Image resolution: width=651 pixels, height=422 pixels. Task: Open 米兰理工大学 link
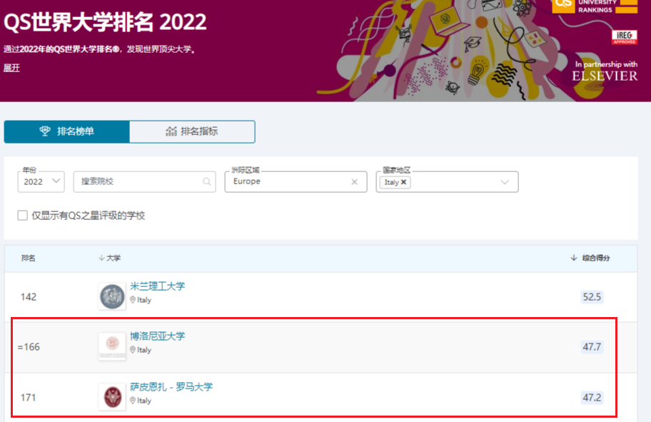[157, 286]
